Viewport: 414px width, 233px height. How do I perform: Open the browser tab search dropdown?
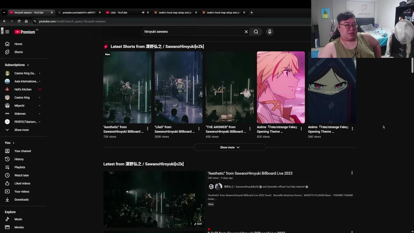pyautogui.click(x=4, y=13)
